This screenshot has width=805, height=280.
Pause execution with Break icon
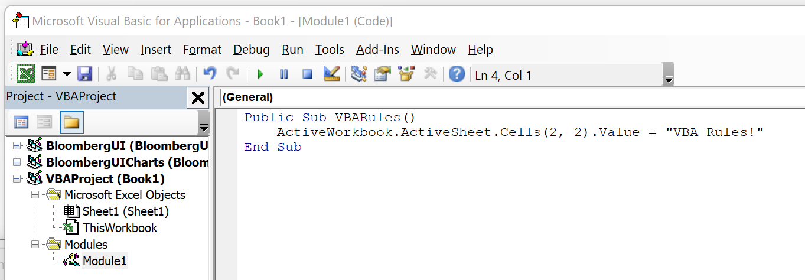coord(283,74)
